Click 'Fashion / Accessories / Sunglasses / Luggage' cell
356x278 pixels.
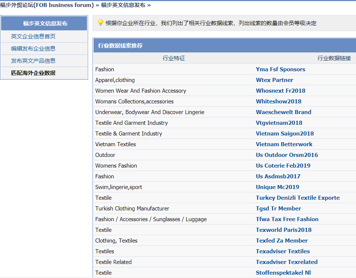tap(151, 219)
